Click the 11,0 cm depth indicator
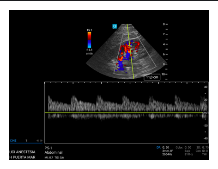This screenshot has height=169, width=218. point(152,77)
